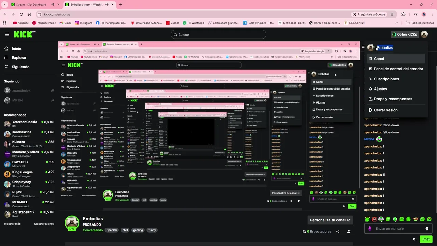Screen dimensions: 437x246
Task: Open Panel de control del creador
Action: coord(396,69)
